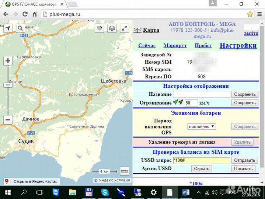Show hidden system tray icons

point(199,192)
